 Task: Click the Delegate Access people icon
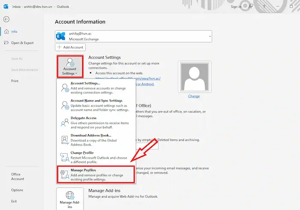(x=65, y=122)
